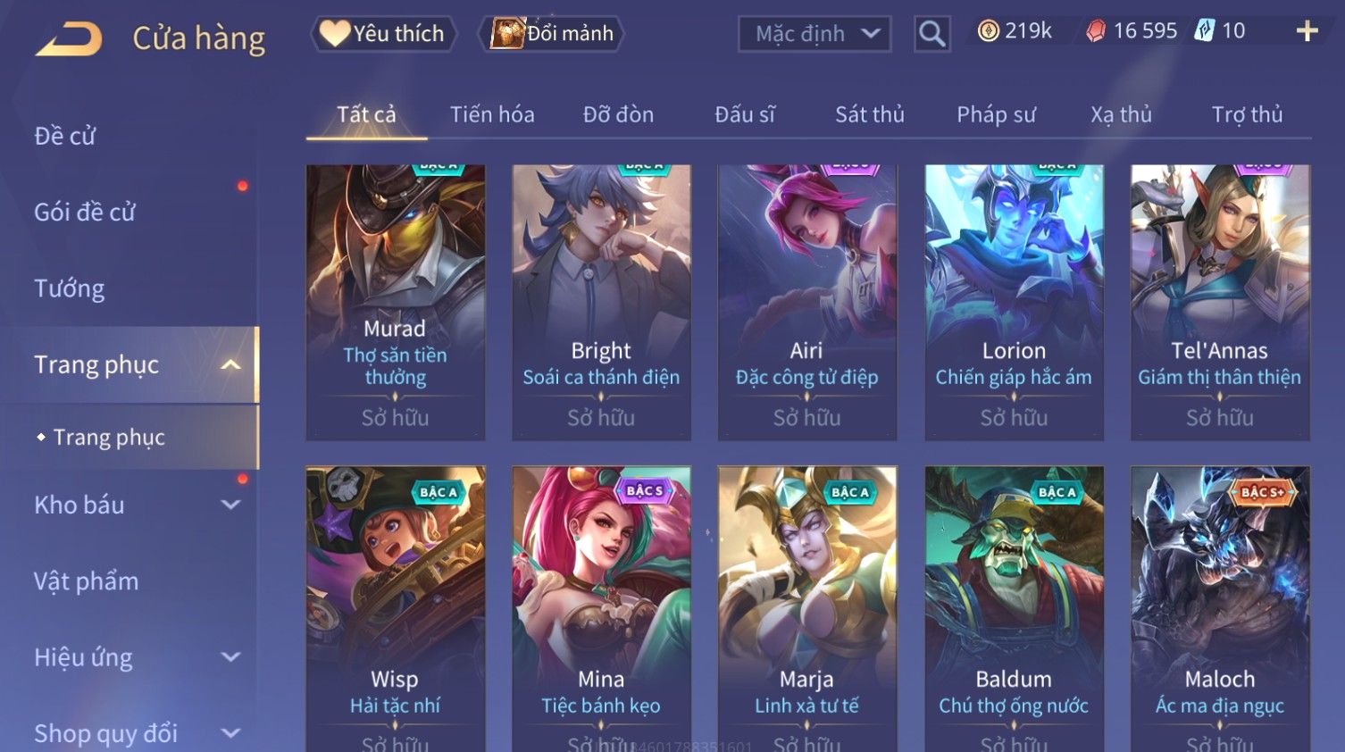The width and height of the screenshot is (1345, 752).
Task: Select Trang phục sub-item in sidebar
Action: pos(109,437)
